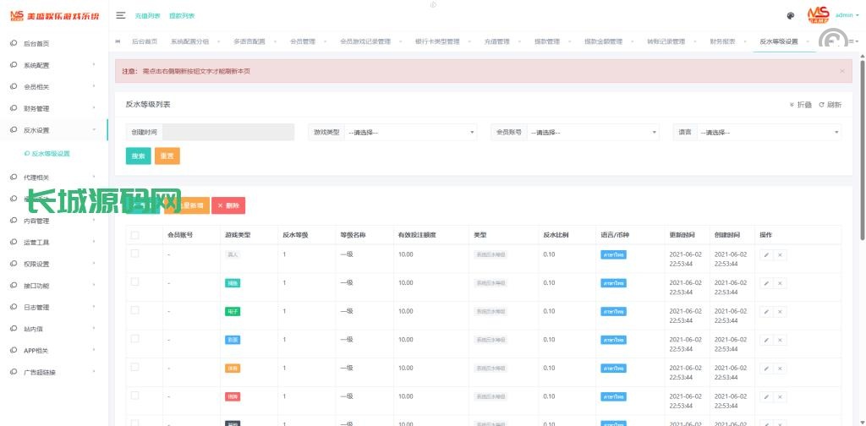Image resolution: width=866 pixels, height=426 pixels.
Task: Click the red 删除 delete button
Action: pyautogui.click(x=228, y=205)
